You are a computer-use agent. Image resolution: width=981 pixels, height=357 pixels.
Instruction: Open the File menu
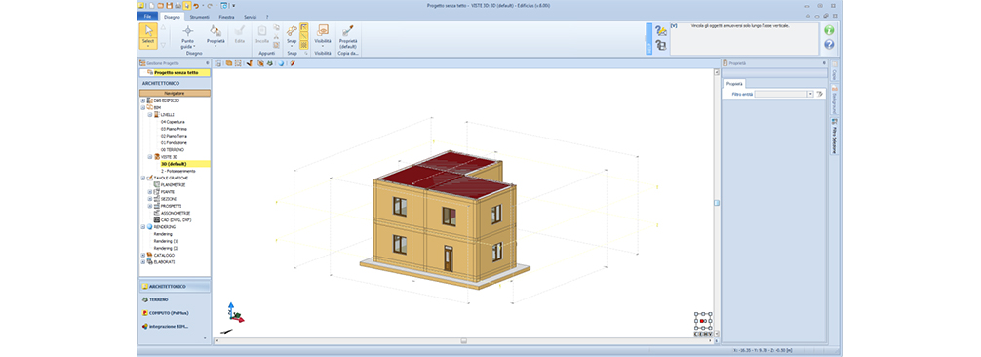pyautogui.click(x=147, y=17)
